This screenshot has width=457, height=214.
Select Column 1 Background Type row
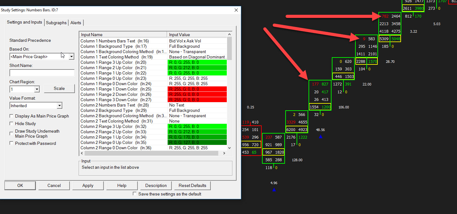pos(153,46)
